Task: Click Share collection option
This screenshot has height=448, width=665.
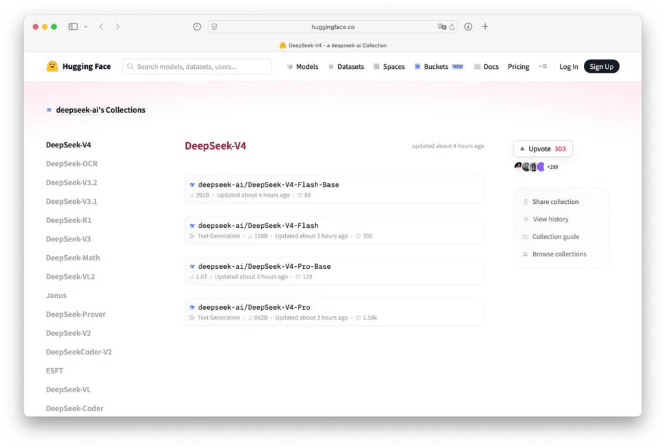Action: [555, 202]
